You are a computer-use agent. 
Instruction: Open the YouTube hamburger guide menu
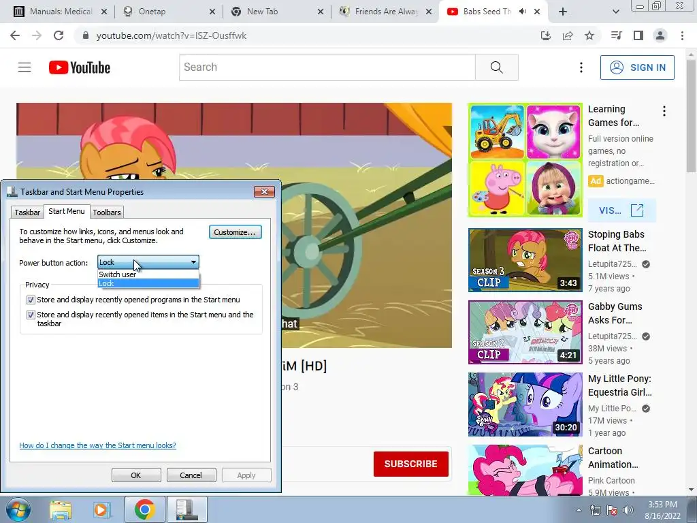[25, 67]
